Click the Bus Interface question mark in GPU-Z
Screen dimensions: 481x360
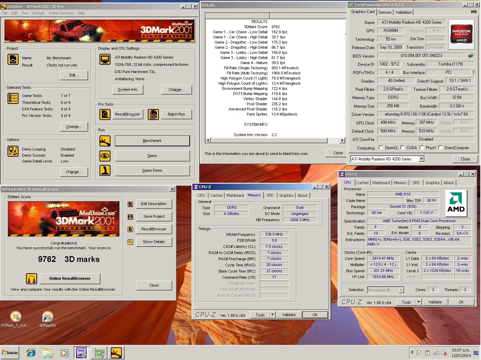click(473, 72)
